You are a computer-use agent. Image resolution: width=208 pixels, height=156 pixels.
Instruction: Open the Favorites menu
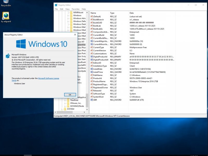(76, 9)
